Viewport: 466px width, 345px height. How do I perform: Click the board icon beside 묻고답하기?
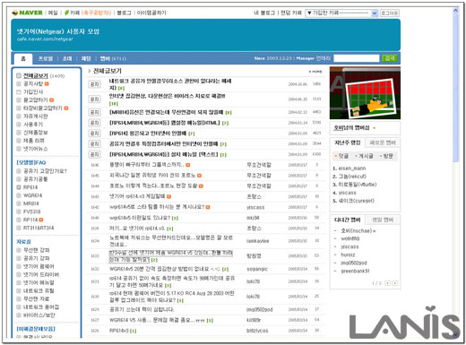(19, 99)
